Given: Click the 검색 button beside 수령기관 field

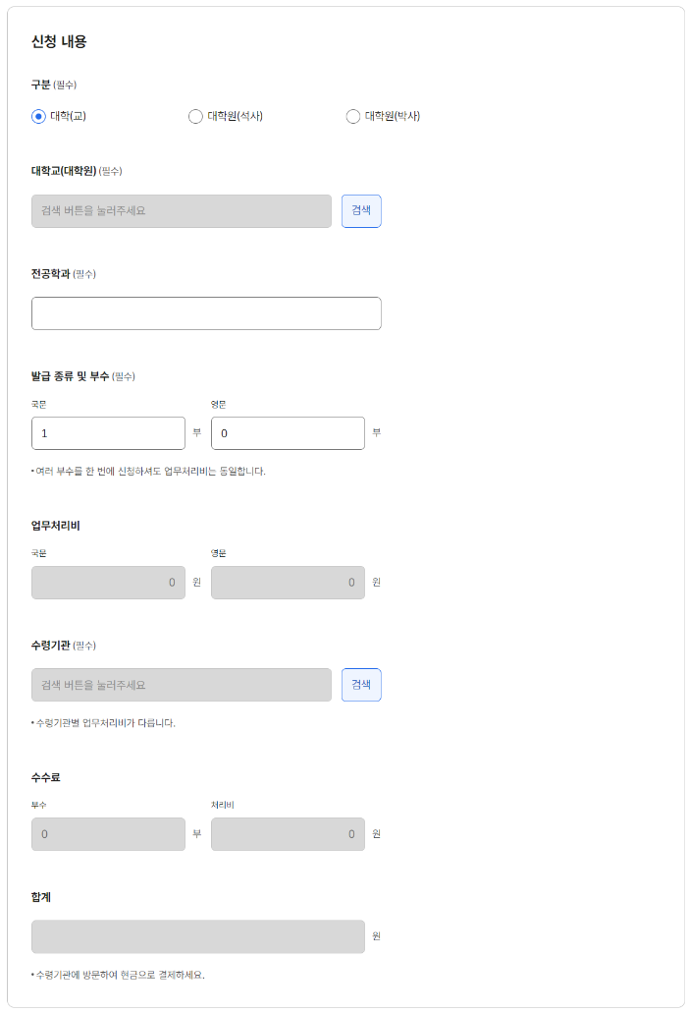Looking at the screenshot, I should pos(361,685).
